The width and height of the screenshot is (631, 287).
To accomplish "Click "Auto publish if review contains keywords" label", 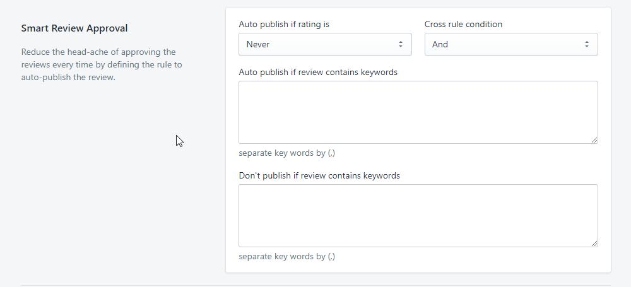I will (318, 72).
